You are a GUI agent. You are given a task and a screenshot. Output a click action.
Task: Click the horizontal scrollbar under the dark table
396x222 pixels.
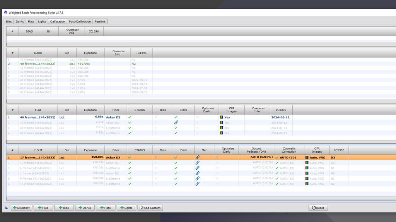[x=201, y=101]
